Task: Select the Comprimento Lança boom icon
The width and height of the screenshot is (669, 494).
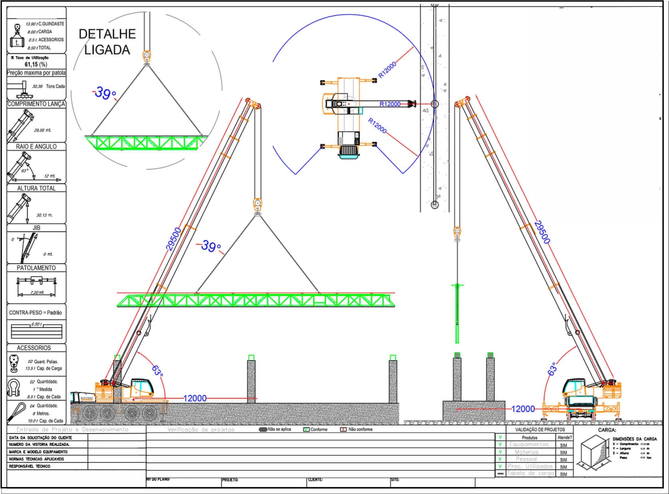Action: (21, 126)
